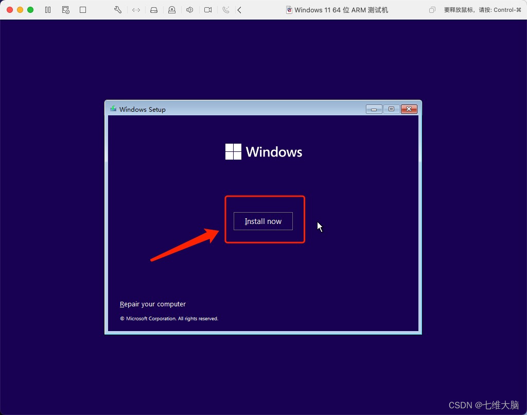Click the Windows 11 64 位 ARM title text
The image size is (527, 415).
(x=341, y=10)
